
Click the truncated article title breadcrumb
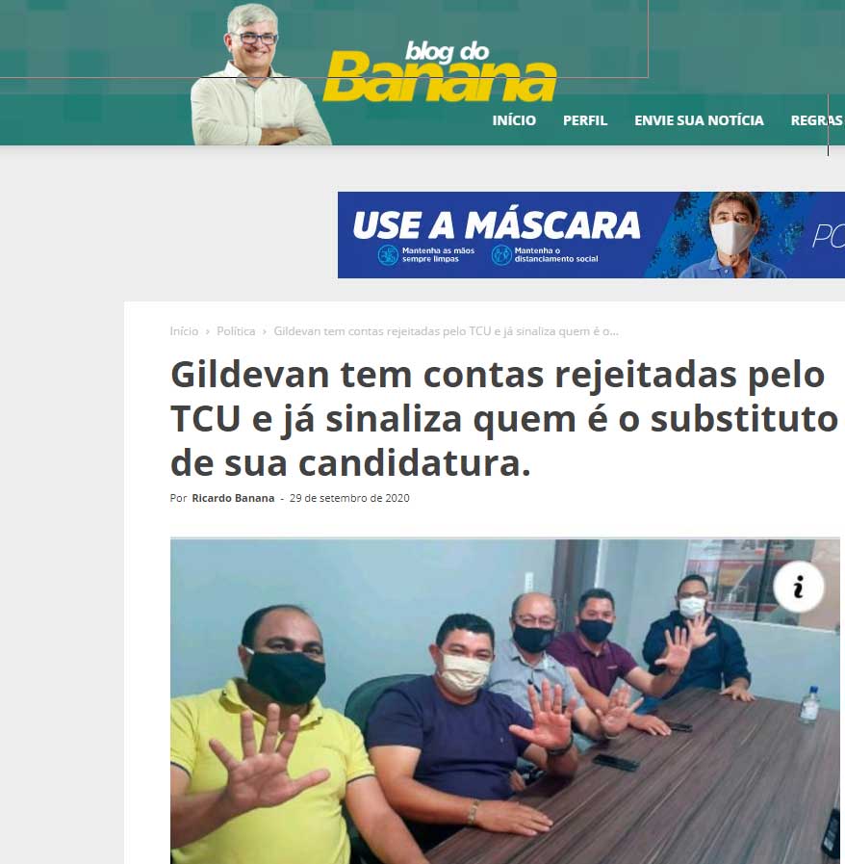tap(446, 331)
